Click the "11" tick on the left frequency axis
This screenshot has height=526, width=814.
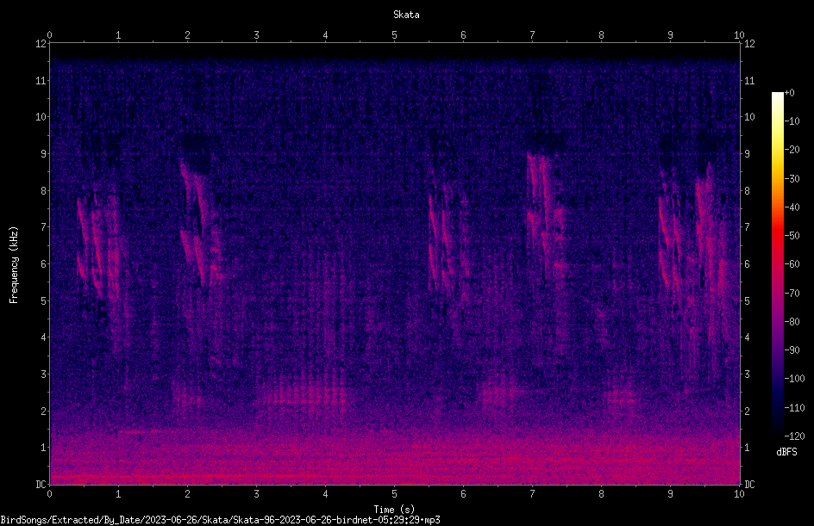click(41, 80)
